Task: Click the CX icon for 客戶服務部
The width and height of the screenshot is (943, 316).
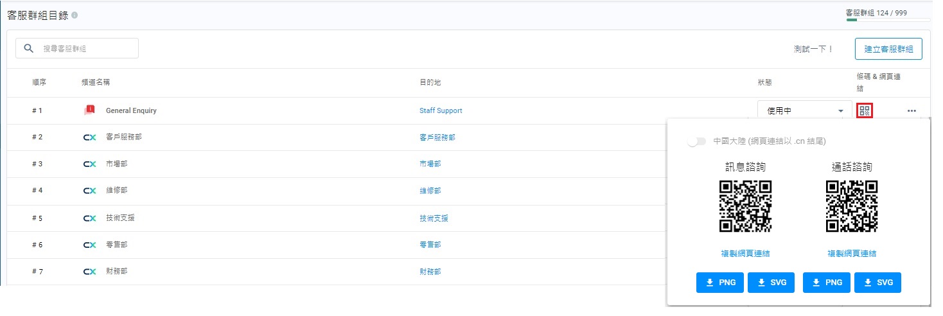Action: [x=90, y=137]
